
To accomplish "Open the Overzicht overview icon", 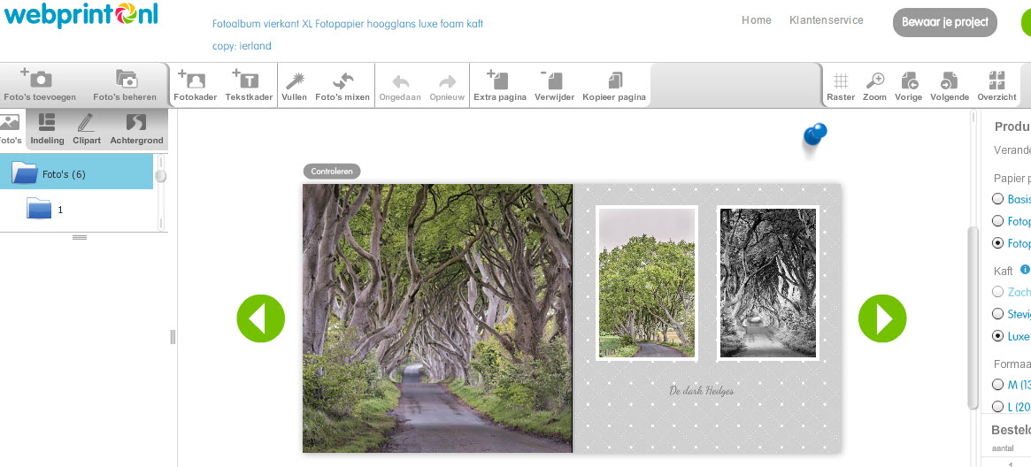I will tap(996, 80).
